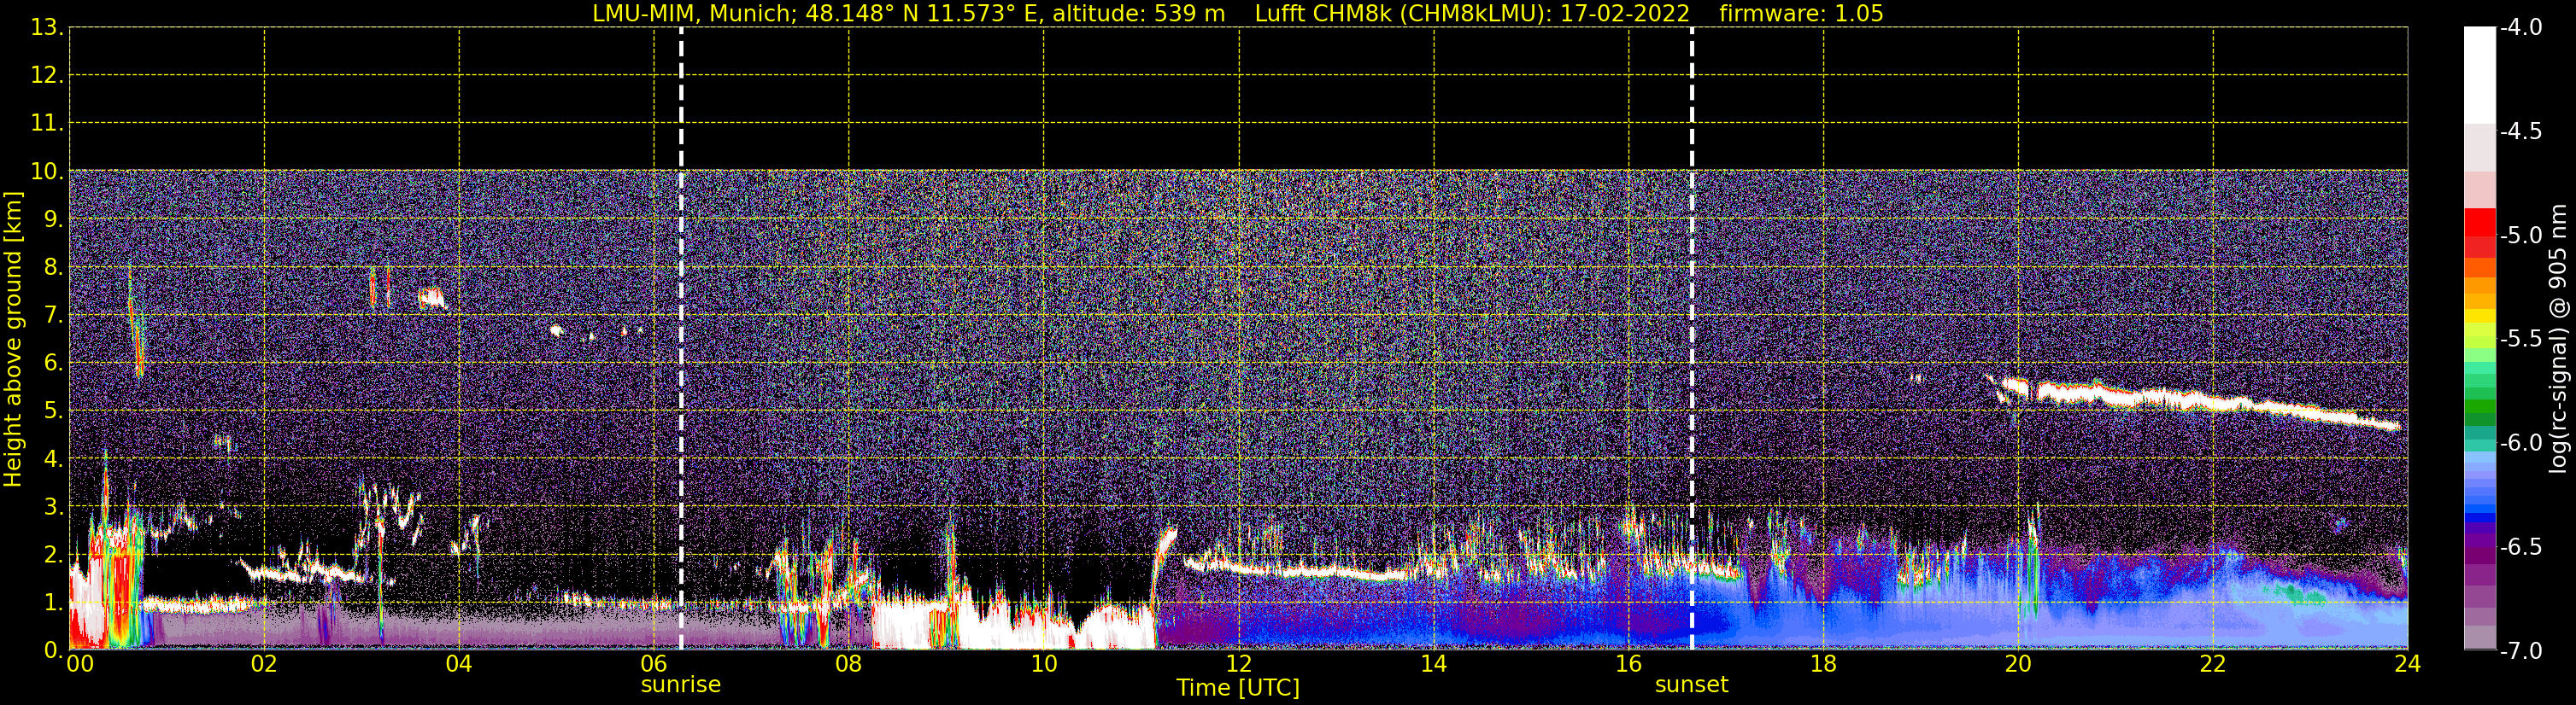Click the sunset label below the axis
2576x705 pixels.
[x=1691, y=685]
